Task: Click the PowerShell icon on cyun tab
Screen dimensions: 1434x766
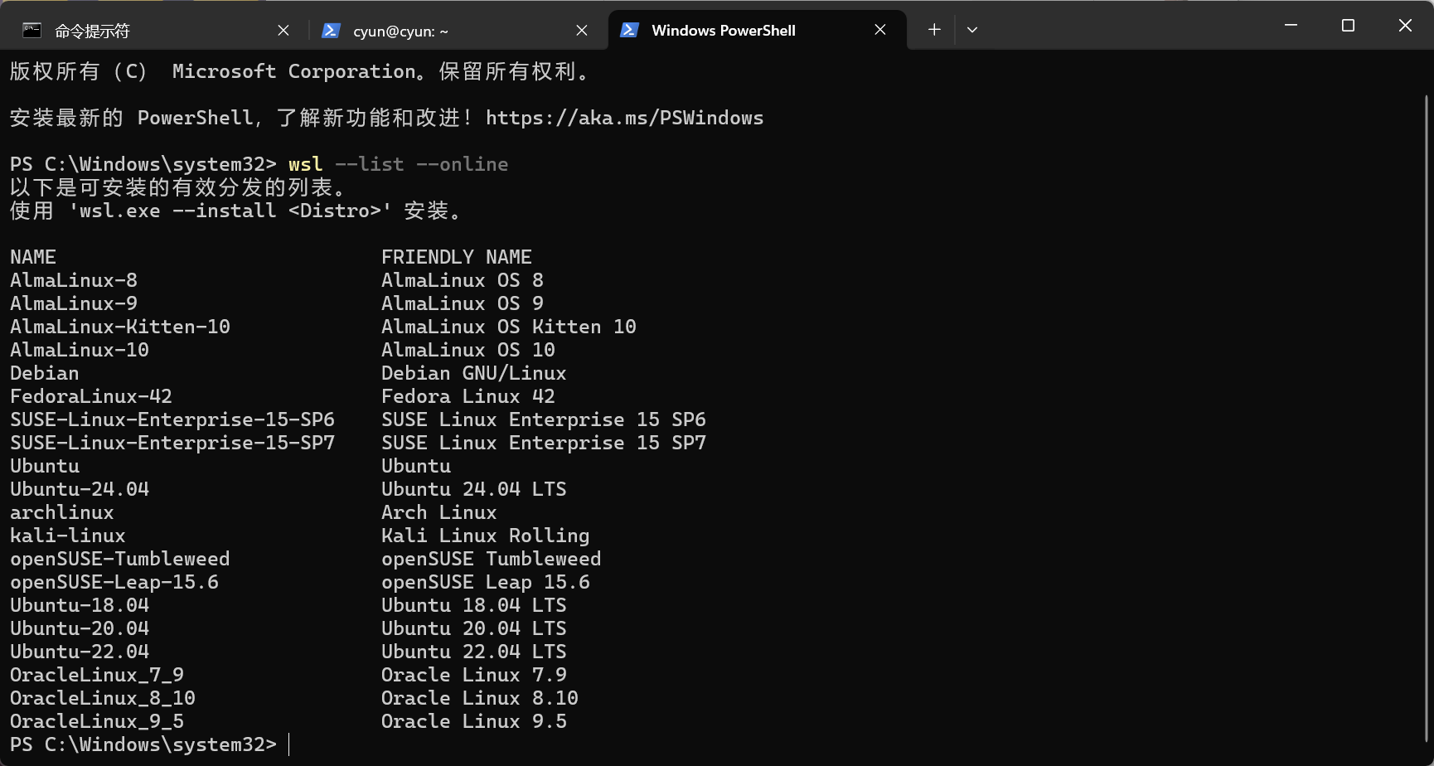Action: tap(331, 31)
